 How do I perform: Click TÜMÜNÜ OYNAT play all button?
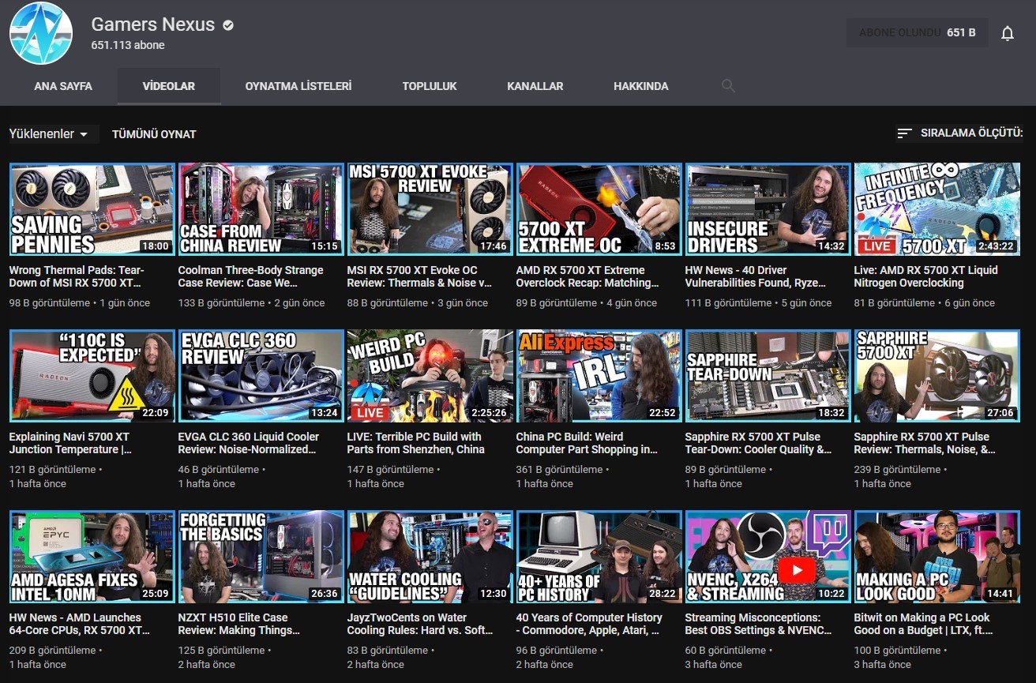pos(154,134)
